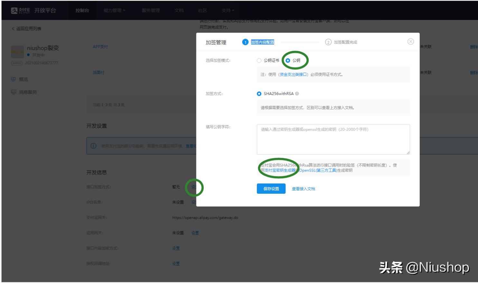Select the 公钥证书 radio option

[259, 61]
